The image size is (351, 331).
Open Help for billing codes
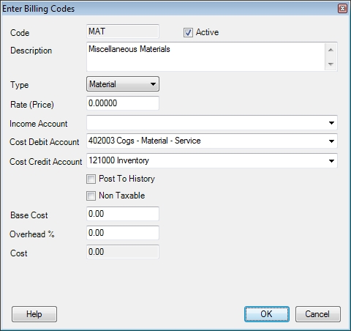[34, 314]
